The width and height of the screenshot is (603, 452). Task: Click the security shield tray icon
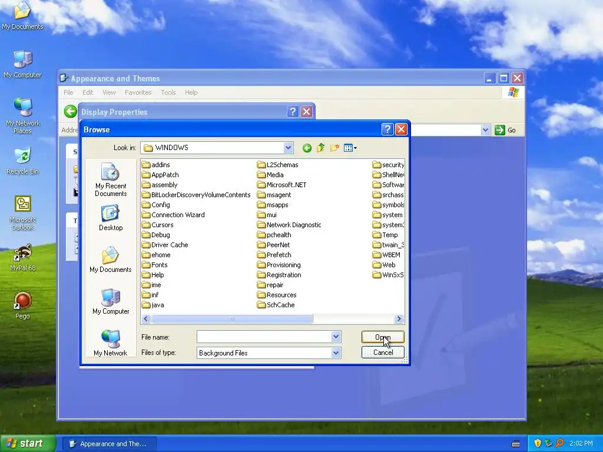pyautogui.click(x=538, y=443)
